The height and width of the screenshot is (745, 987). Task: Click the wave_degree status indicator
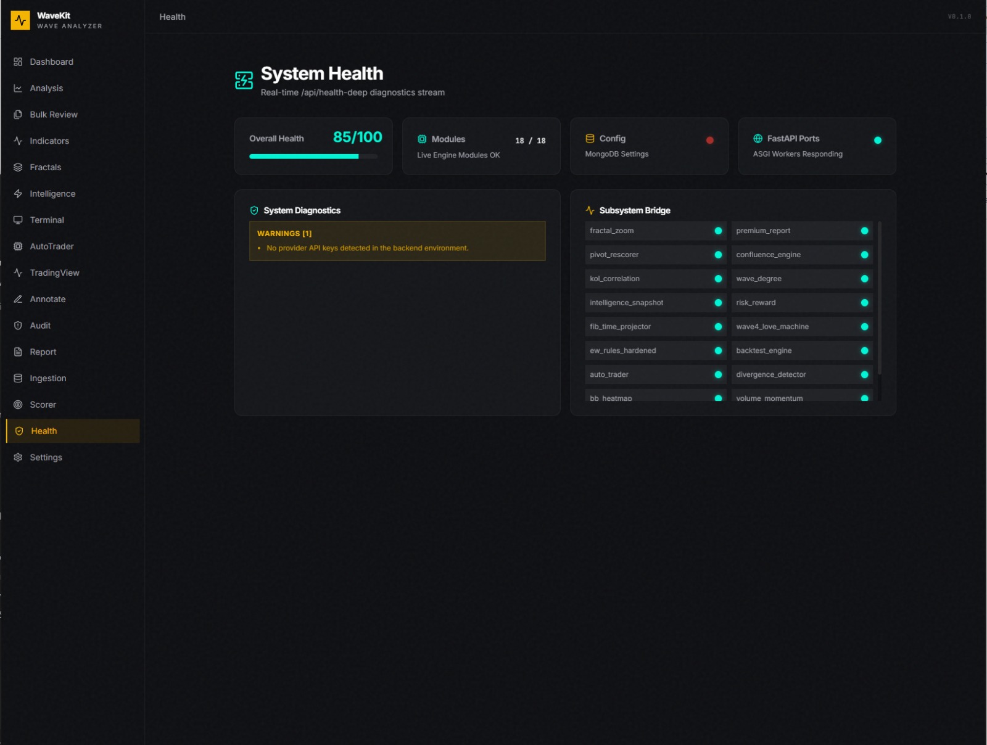click(x=864, y=279)
